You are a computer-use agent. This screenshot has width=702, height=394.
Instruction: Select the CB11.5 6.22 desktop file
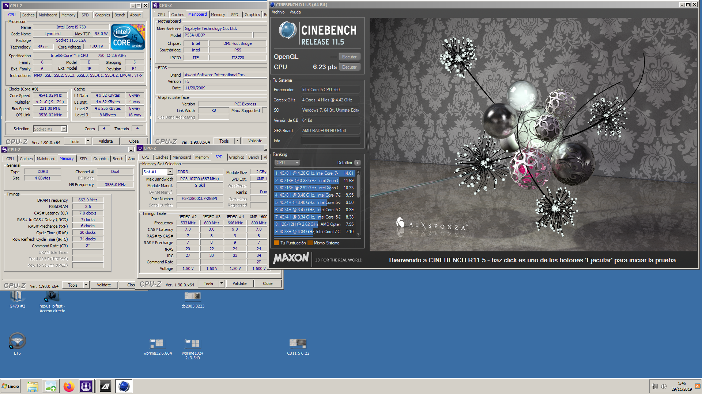(298, 347)
